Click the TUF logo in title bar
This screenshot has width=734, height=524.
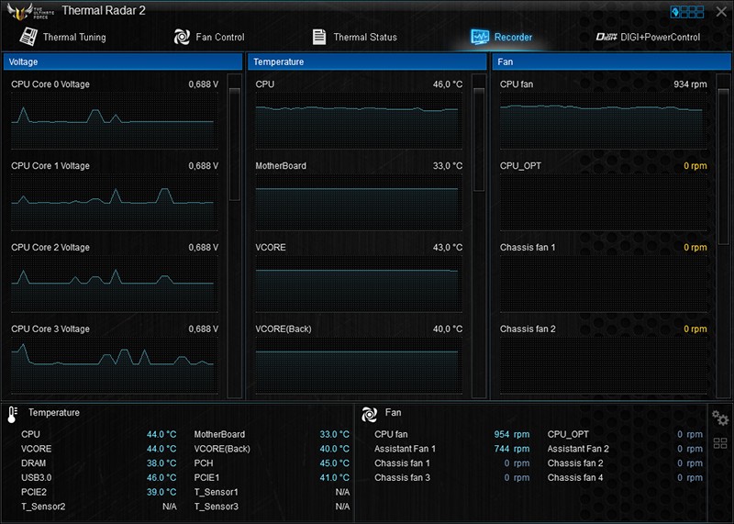(30, 11)
